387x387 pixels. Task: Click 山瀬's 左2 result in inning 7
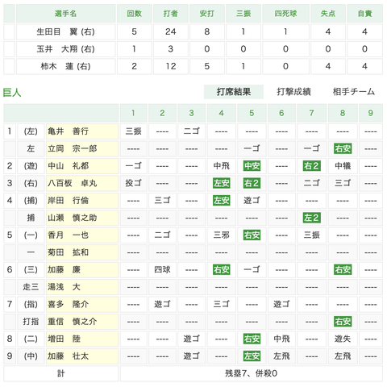pos(311,218)
